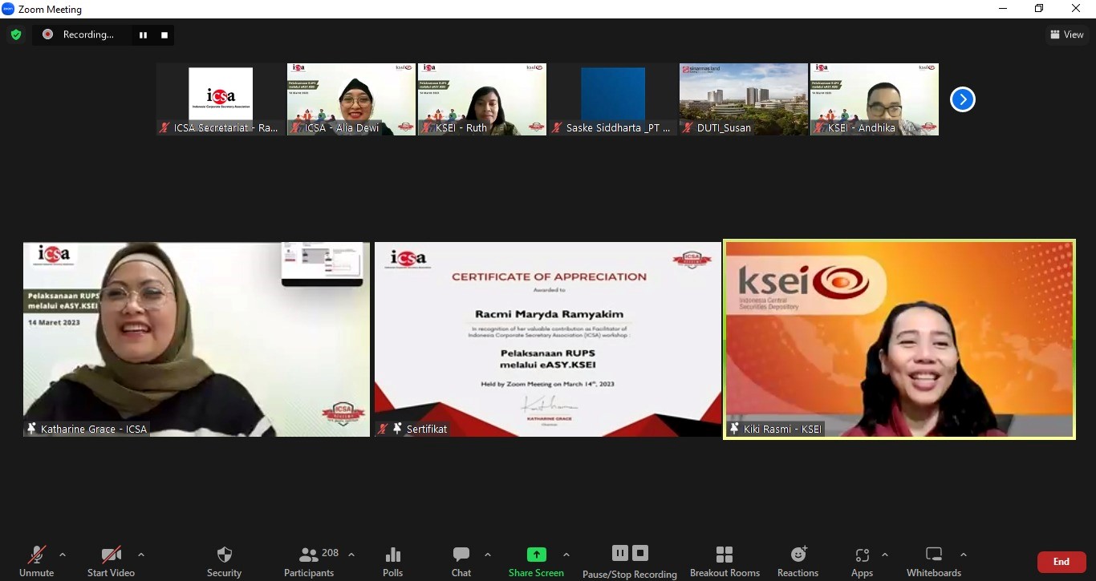Pause recording in the top recording indicator
The image size is (1096, 581).
143,34
